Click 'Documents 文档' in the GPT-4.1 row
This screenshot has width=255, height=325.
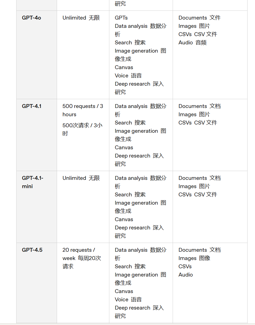coord(199,106)
